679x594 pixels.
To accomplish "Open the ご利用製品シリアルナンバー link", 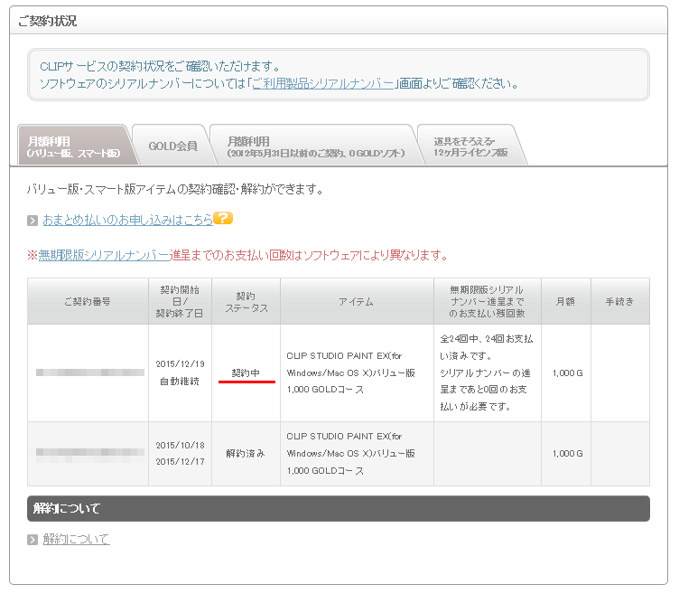I will (x=322, y=83).
